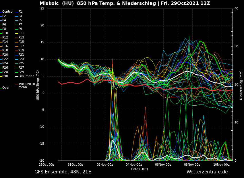Click the GFS Ensemble, 48N, 21E caption
The width and height of the screenshot is (244, 178).
(x=63, y=172)
